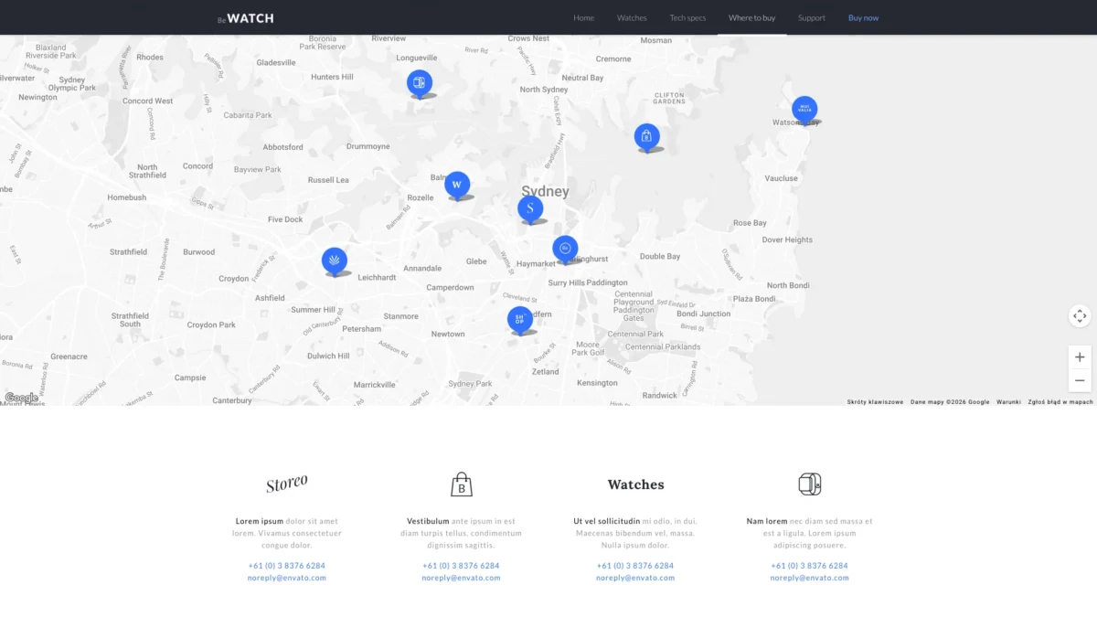The image size is (1097, 617).
Task: Click the BeWatch logo
Action: pyautogui.click(x=246, y=18)
